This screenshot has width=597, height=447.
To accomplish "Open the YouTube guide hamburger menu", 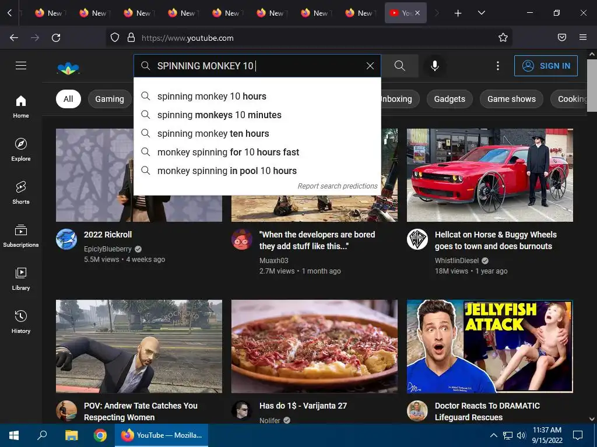I will [x=21, y=66].
